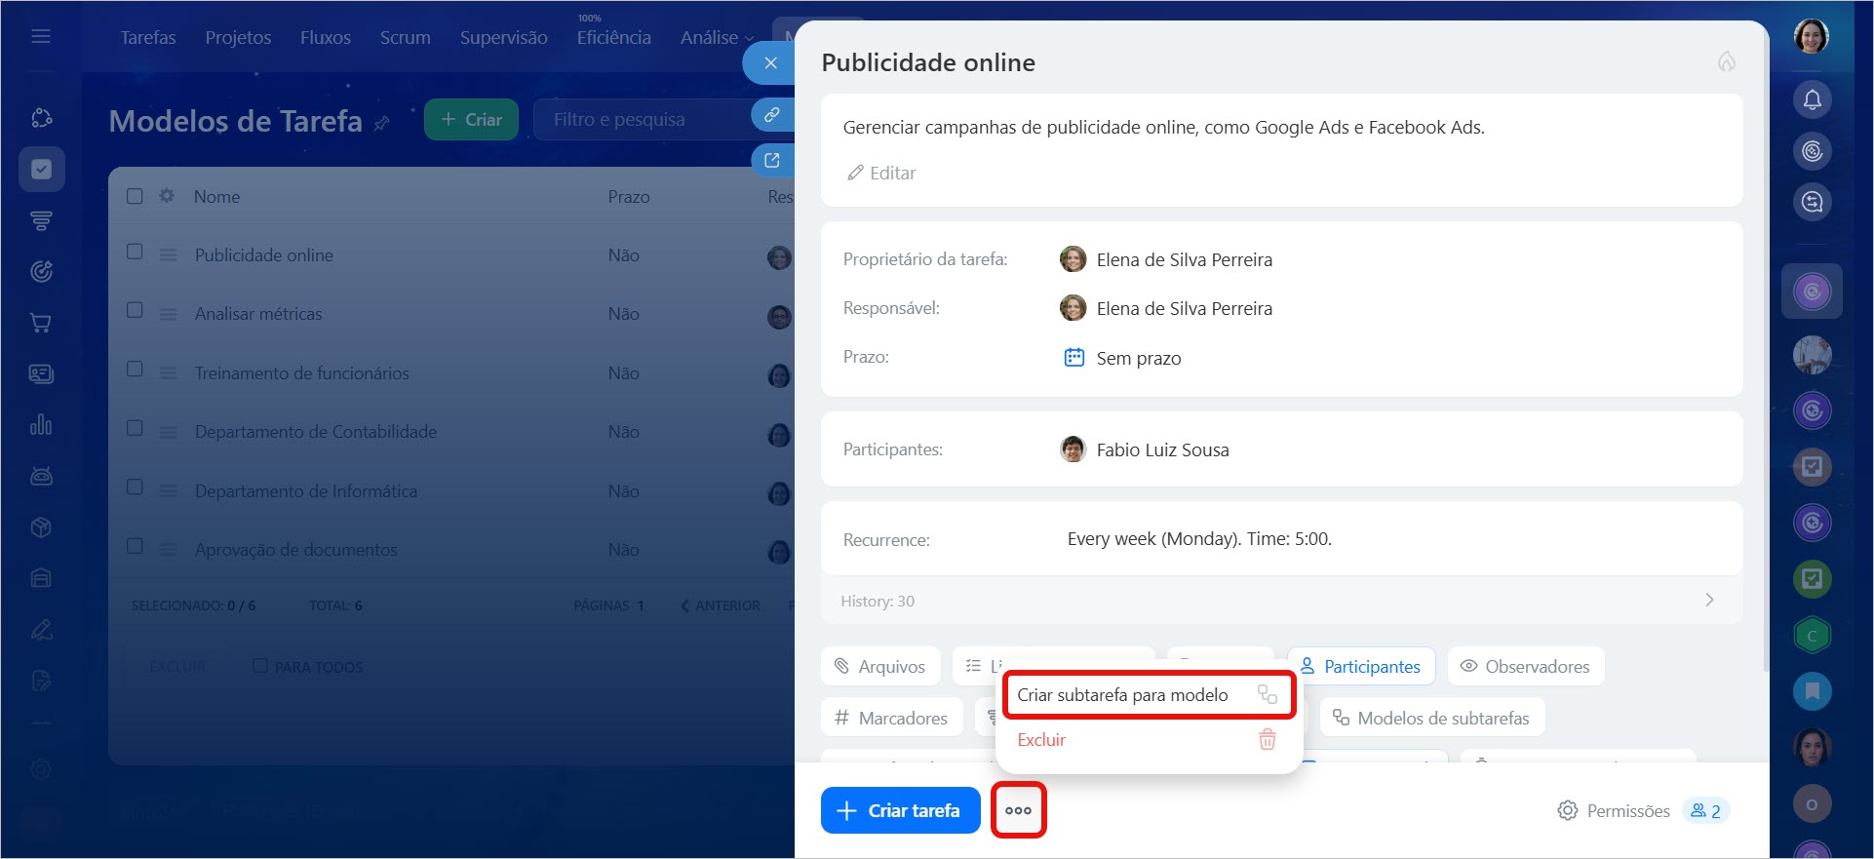The width and height of the screenshot is (1874, 859).
Task: Choose Excluir from the popup menu
Action: (1041, 740)
